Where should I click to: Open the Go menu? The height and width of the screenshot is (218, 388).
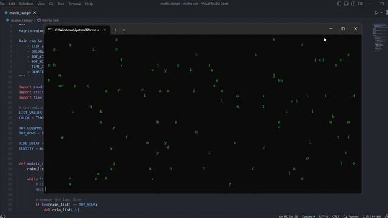51,4
